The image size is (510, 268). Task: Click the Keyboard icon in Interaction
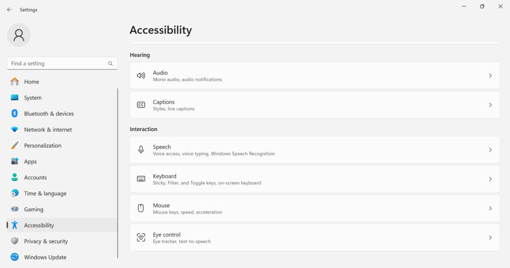(141, 179)
